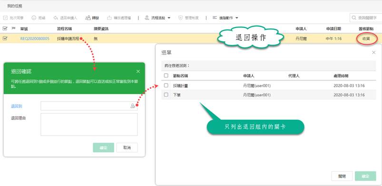Click 2020-08-03 13:16 in the 下單 row
382x186 pixels.
349,95
